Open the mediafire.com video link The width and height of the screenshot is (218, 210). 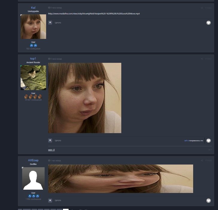point(94,14)
